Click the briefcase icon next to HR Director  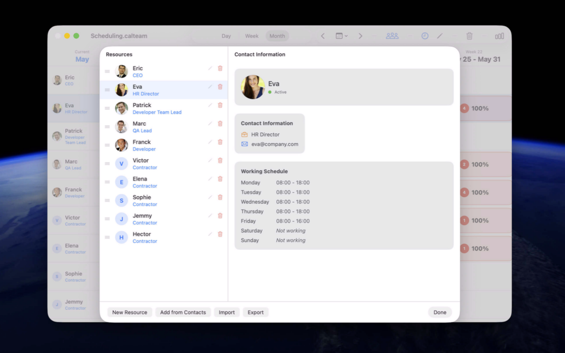245,134
